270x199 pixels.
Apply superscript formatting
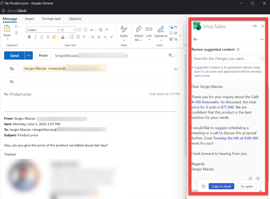112,37
